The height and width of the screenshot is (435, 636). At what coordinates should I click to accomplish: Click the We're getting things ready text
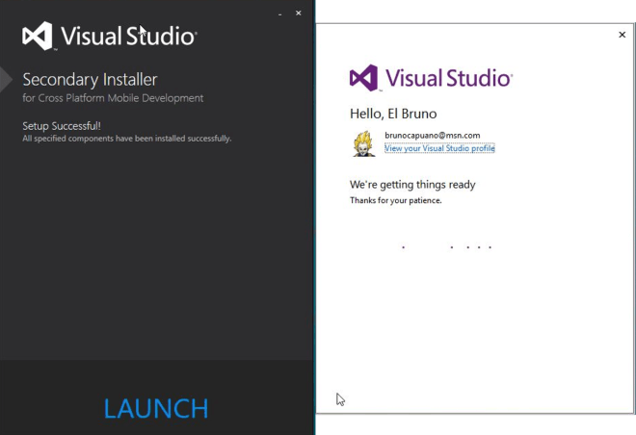tap(412, 185)
